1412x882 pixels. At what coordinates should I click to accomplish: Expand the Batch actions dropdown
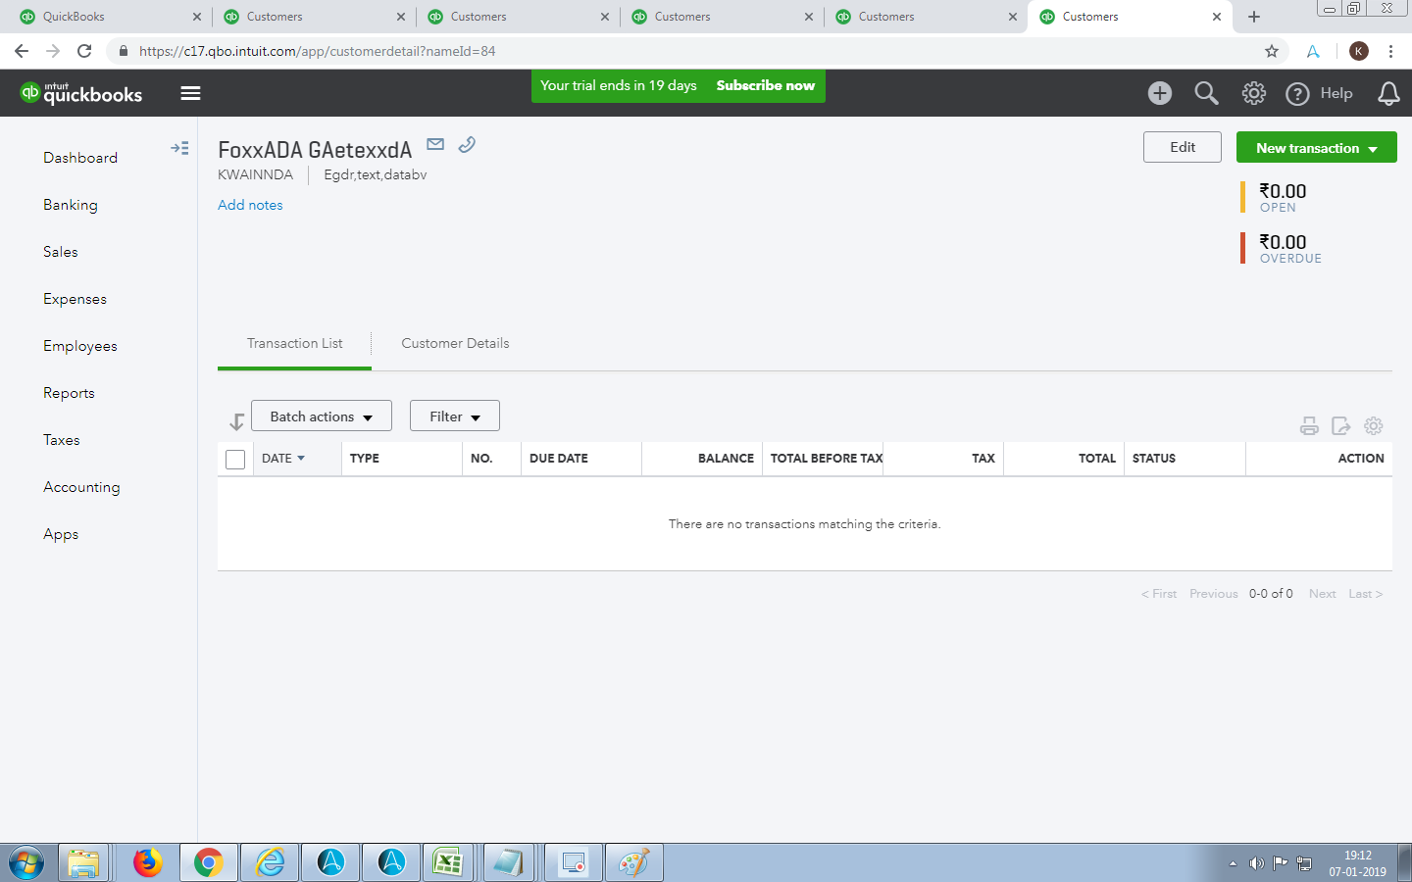(322, 416)
